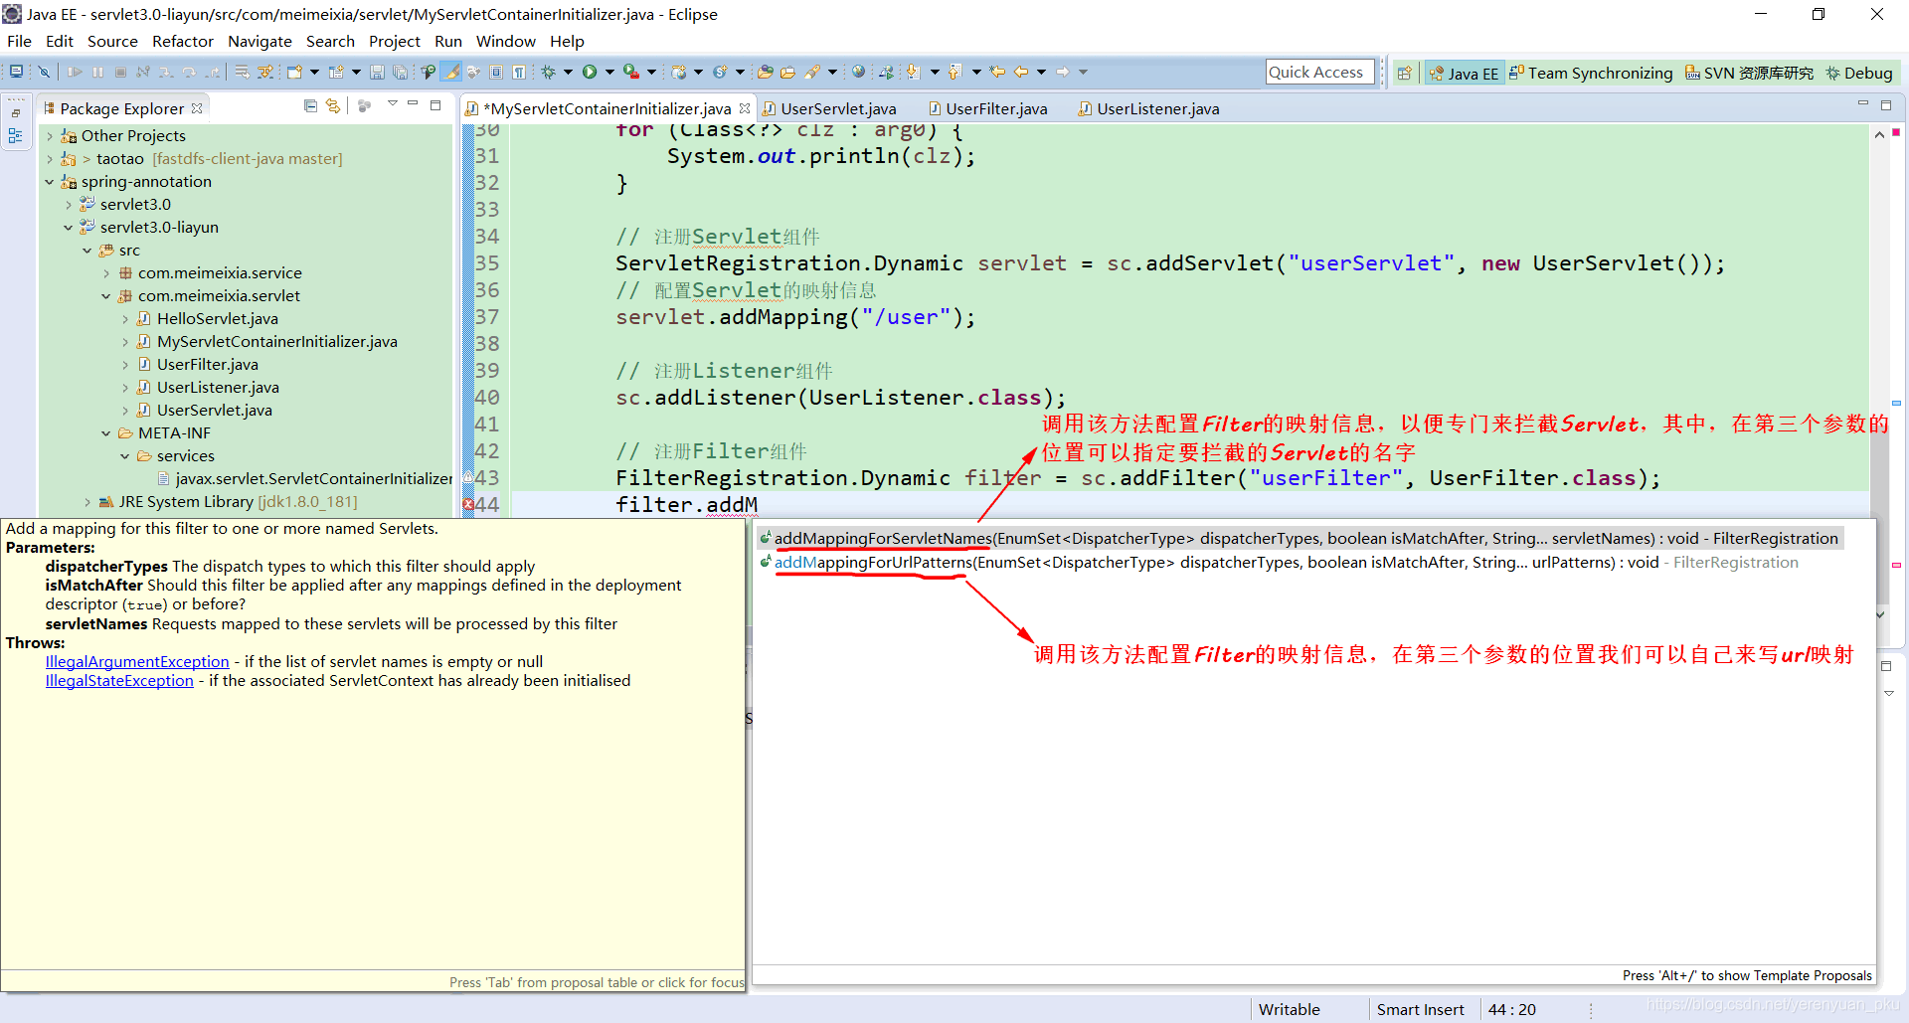The height and width of the screenshot is (1023, 1909).
Task: Toggle Block Selection Mode button
Action: tap(496, 72)
